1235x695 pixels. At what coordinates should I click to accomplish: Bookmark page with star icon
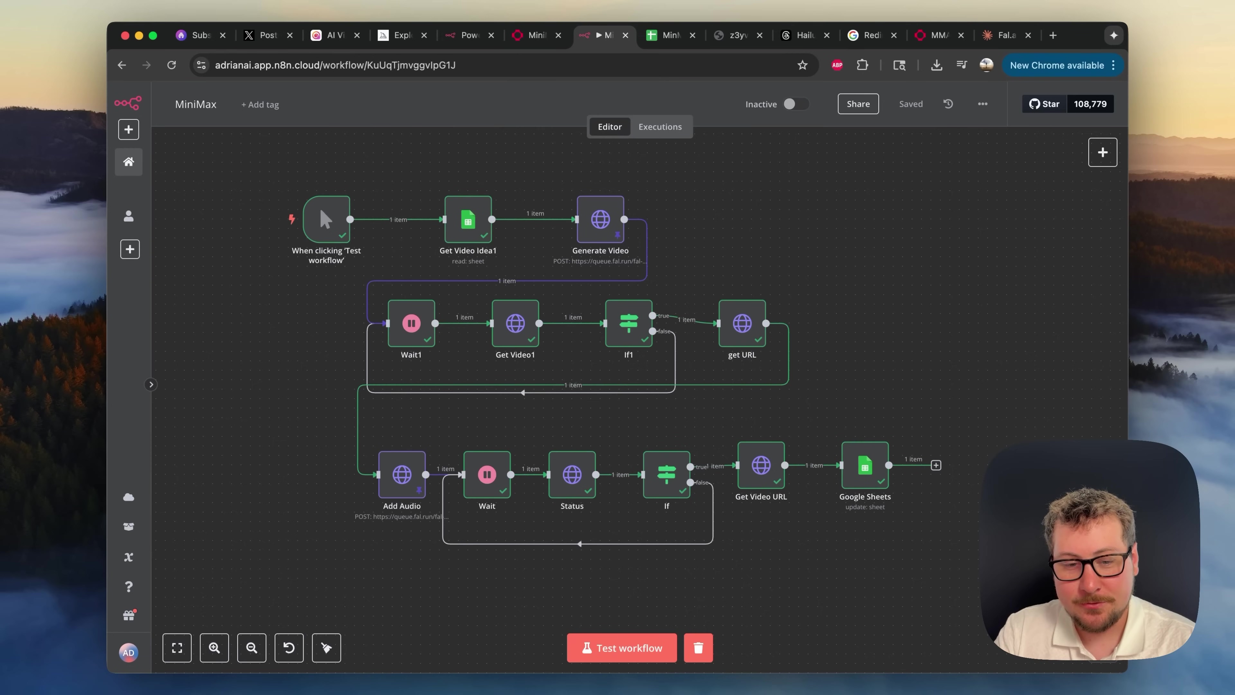[802, 65]
